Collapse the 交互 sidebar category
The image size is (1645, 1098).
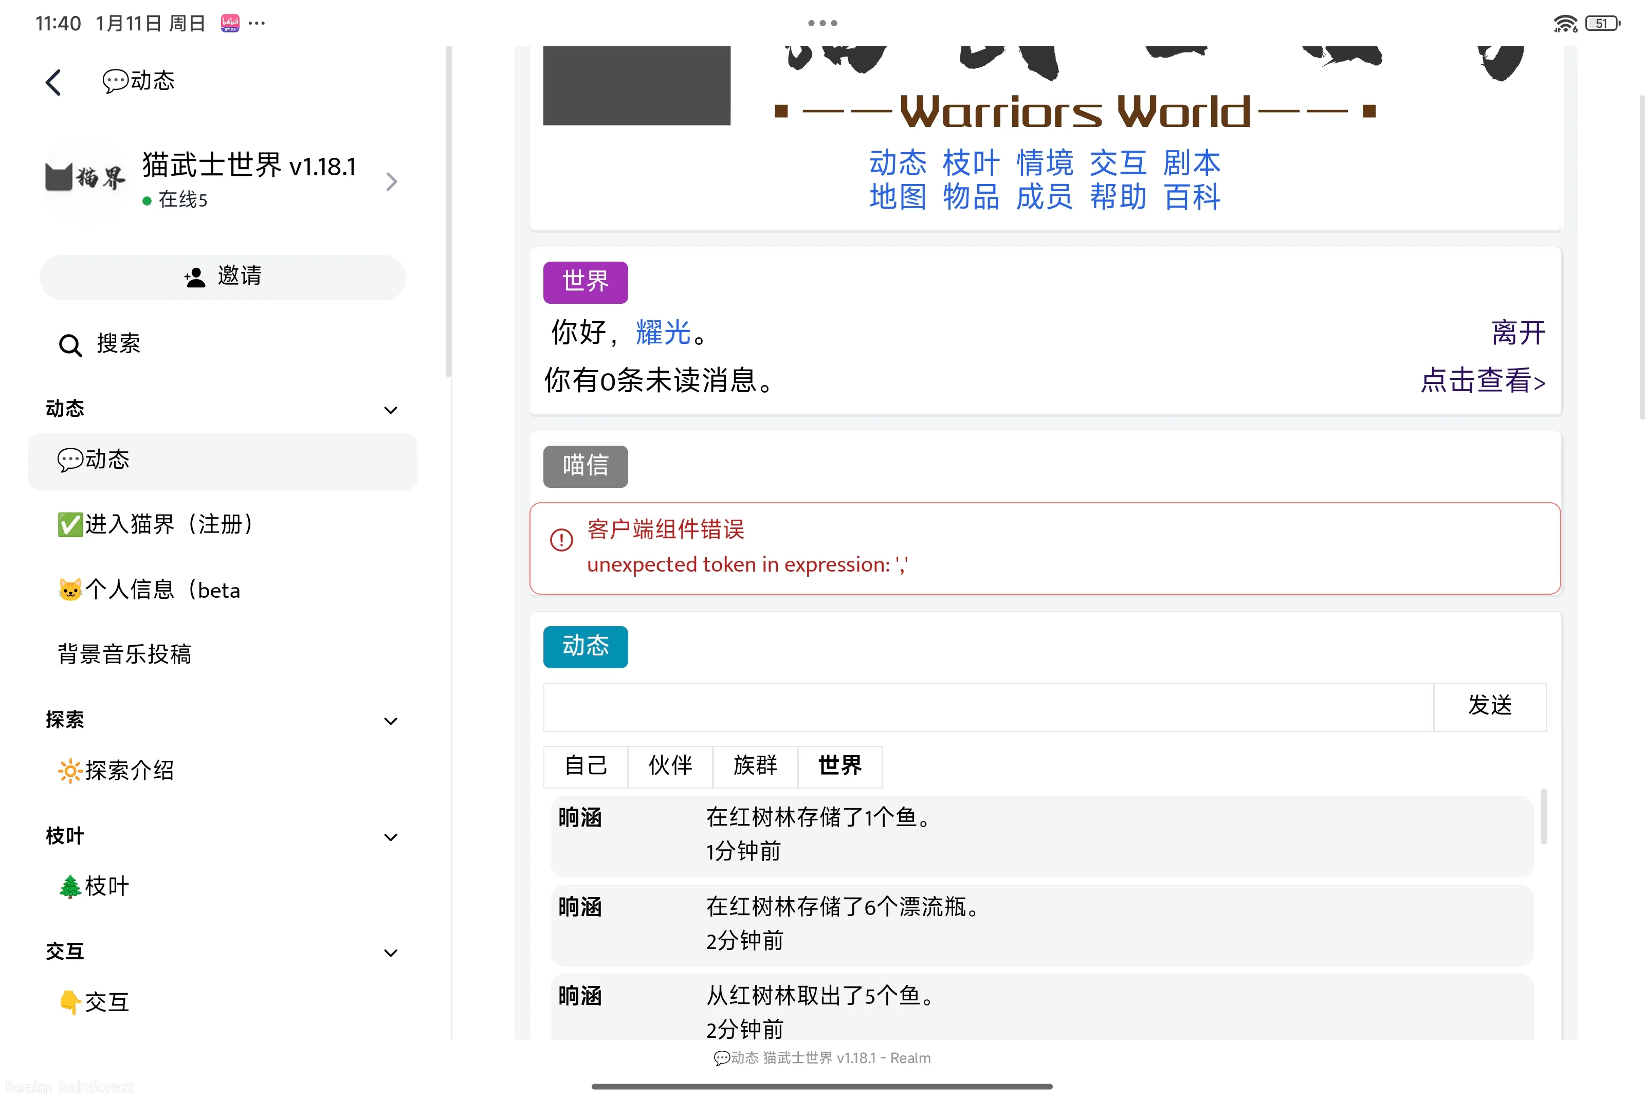391,953
